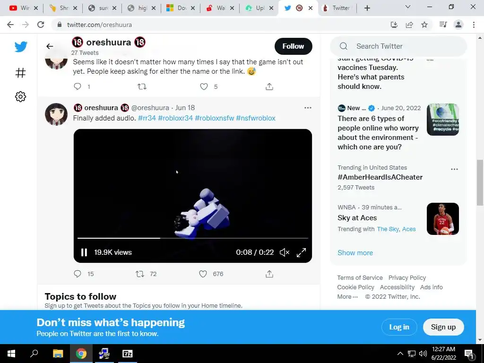The width and height of the screenshot is (484, 363).
Task: Switch to the YouTube 'Win' tab
Action: [x=24, y=8]
